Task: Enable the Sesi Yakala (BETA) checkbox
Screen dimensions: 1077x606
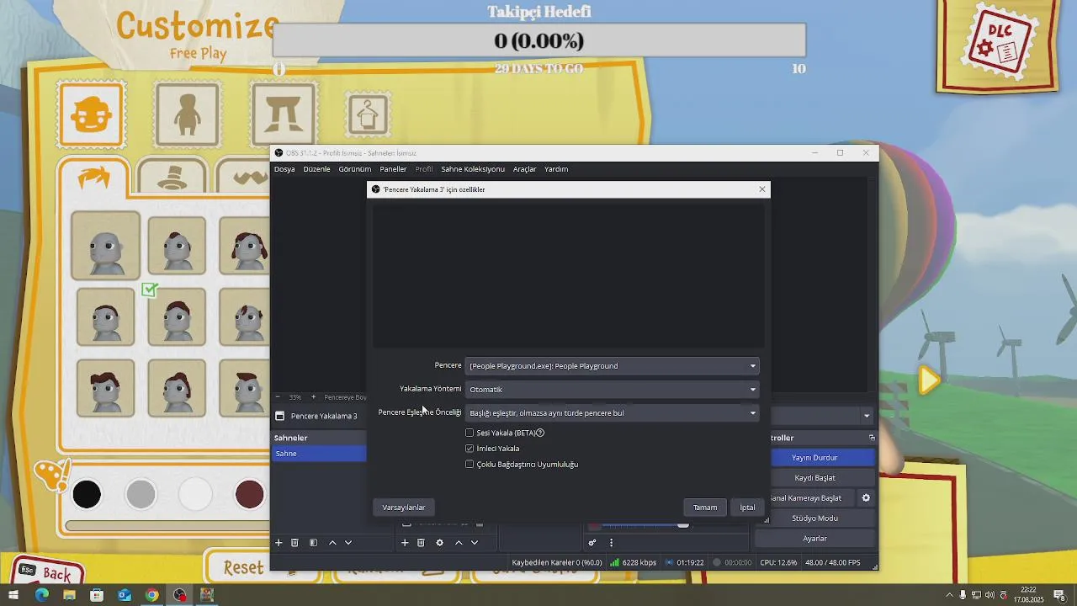Action: 470,433
